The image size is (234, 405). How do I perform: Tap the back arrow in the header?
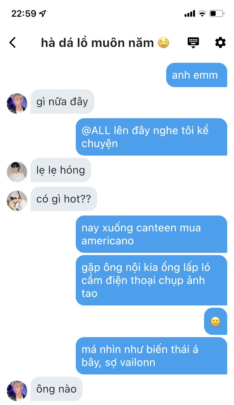point(13,43)
